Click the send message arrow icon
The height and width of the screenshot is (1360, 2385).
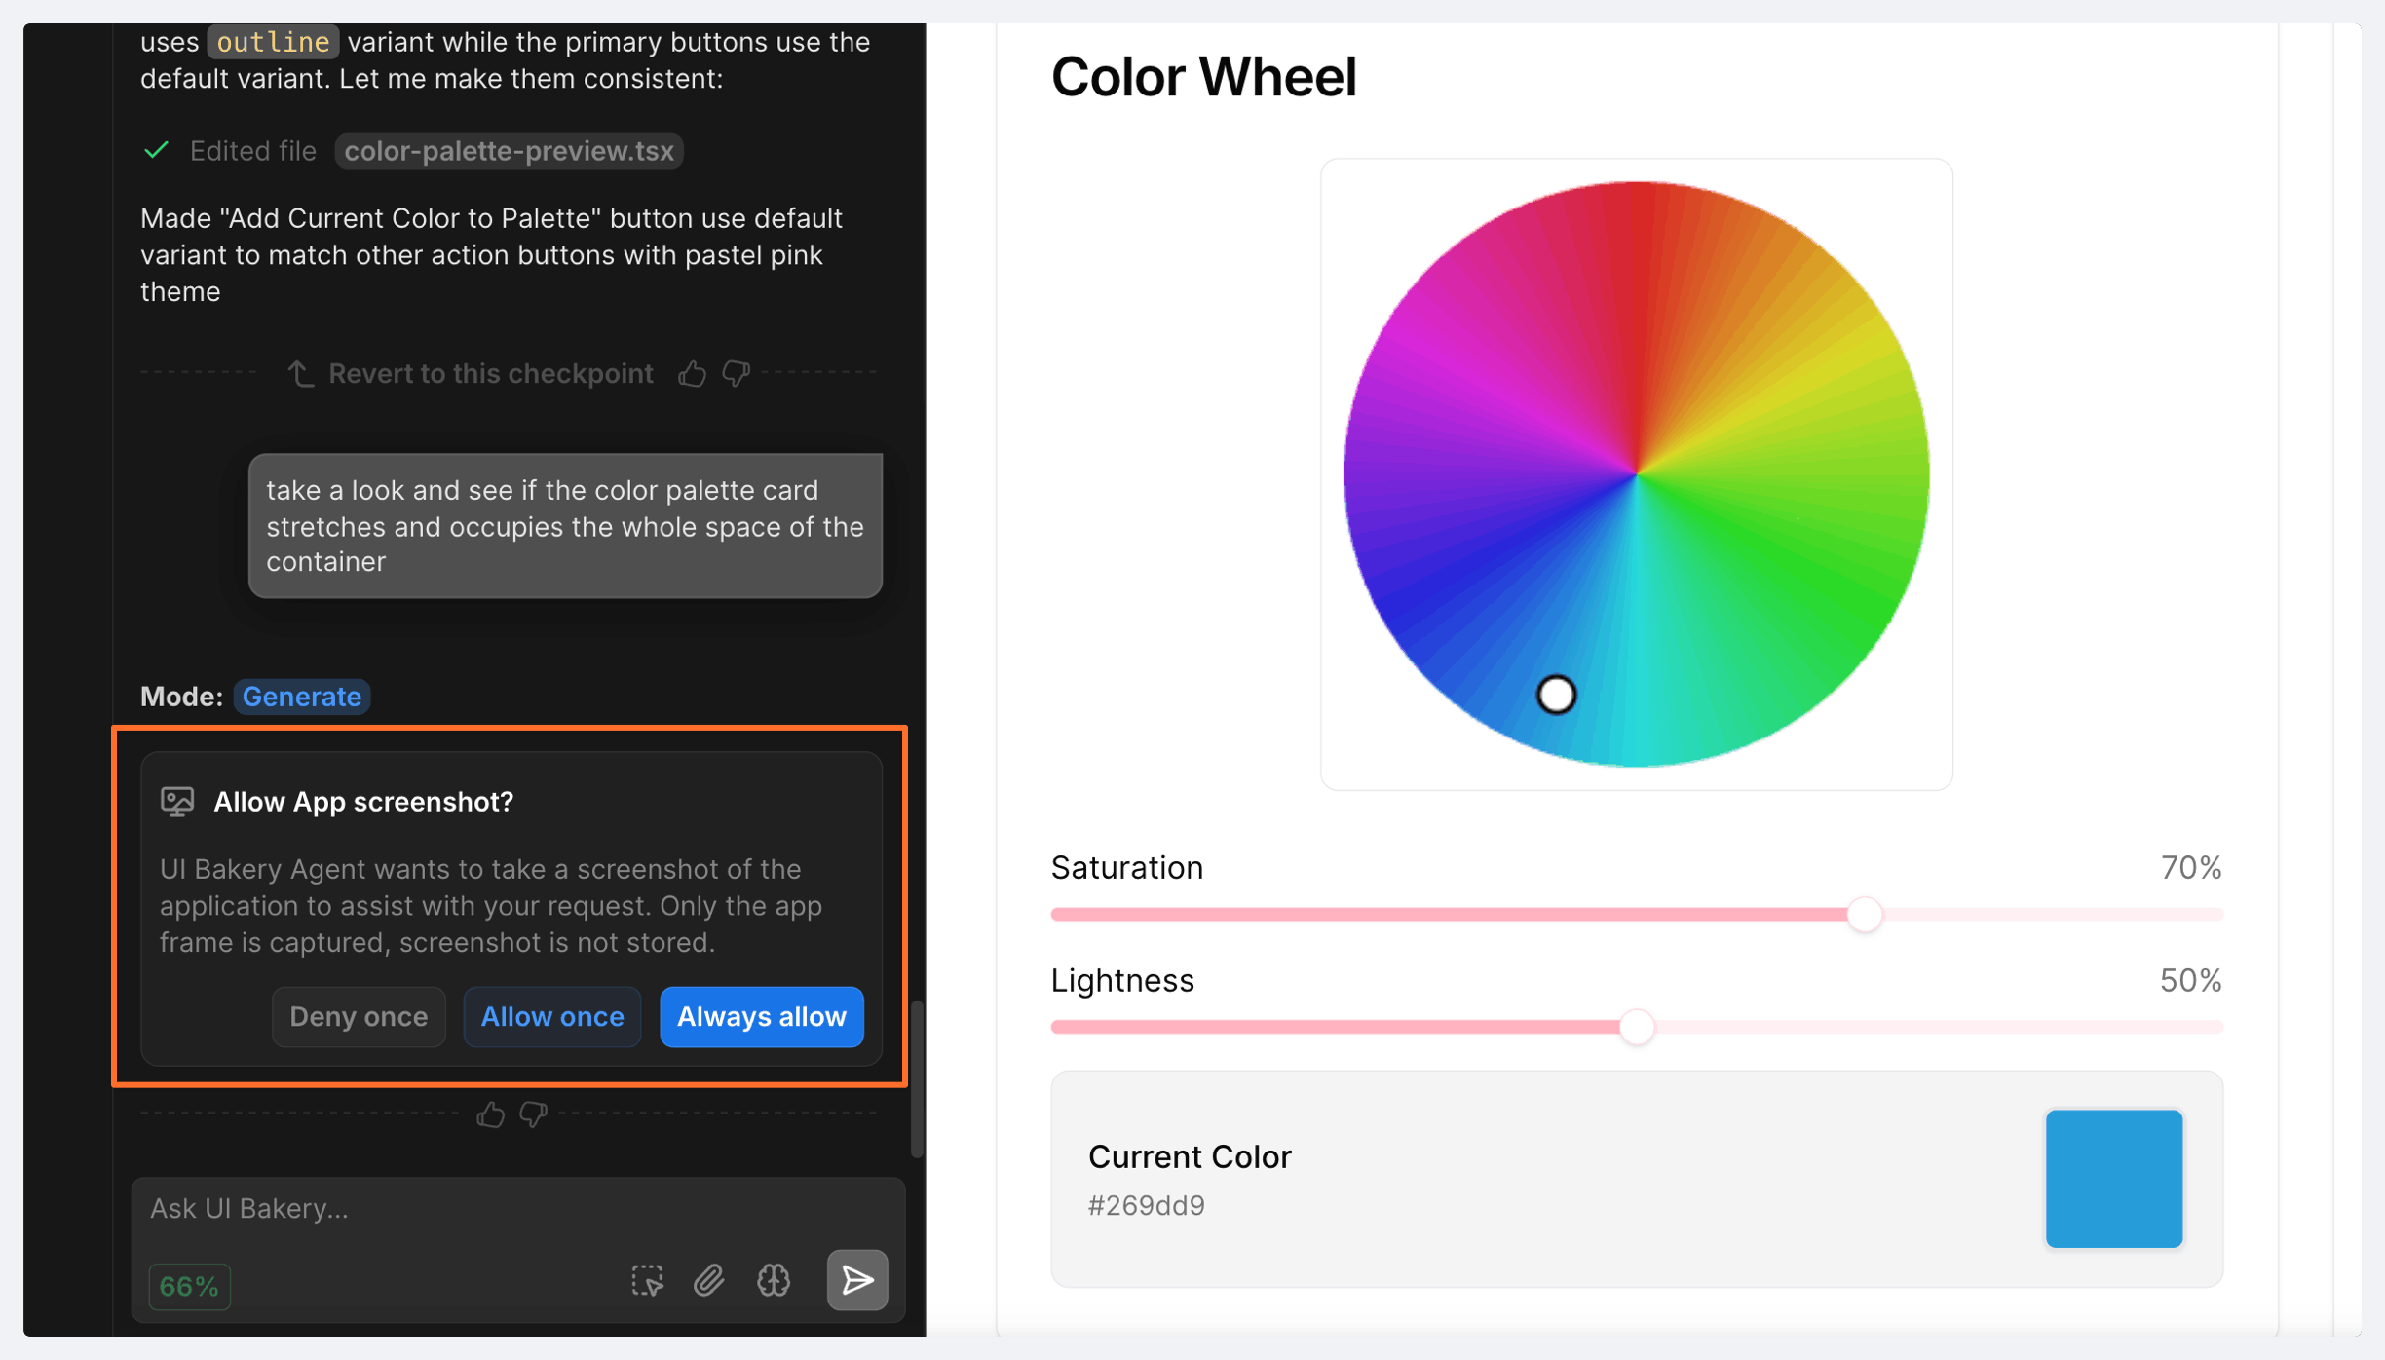(x=856, y=1280)
